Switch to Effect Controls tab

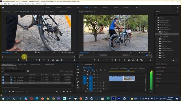[x=63, y=12]
